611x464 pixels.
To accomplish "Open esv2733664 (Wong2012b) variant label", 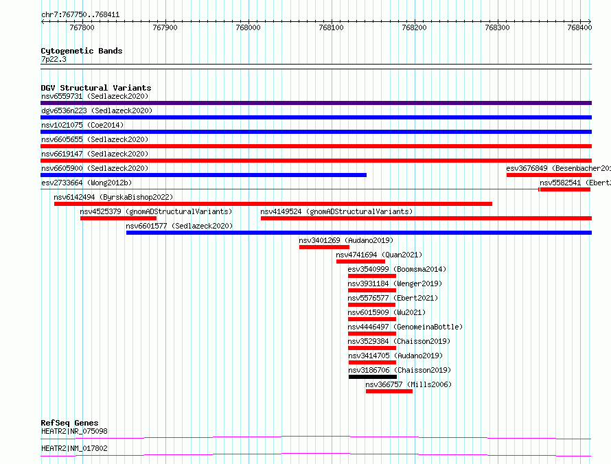I will [x=87, y=183].
